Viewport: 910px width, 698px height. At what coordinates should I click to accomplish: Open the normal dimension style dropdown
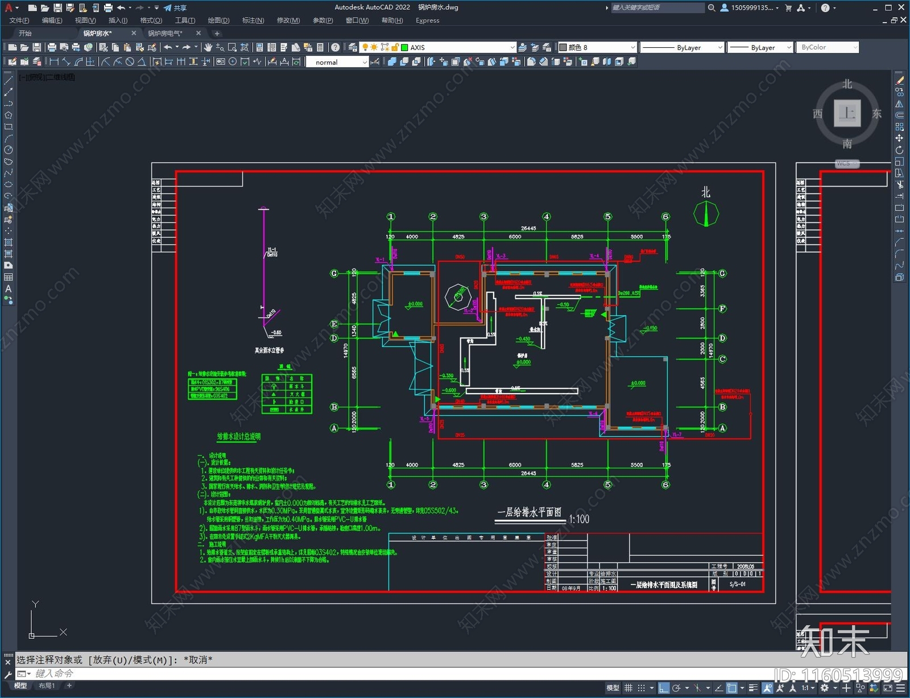[x=364, y=62]
